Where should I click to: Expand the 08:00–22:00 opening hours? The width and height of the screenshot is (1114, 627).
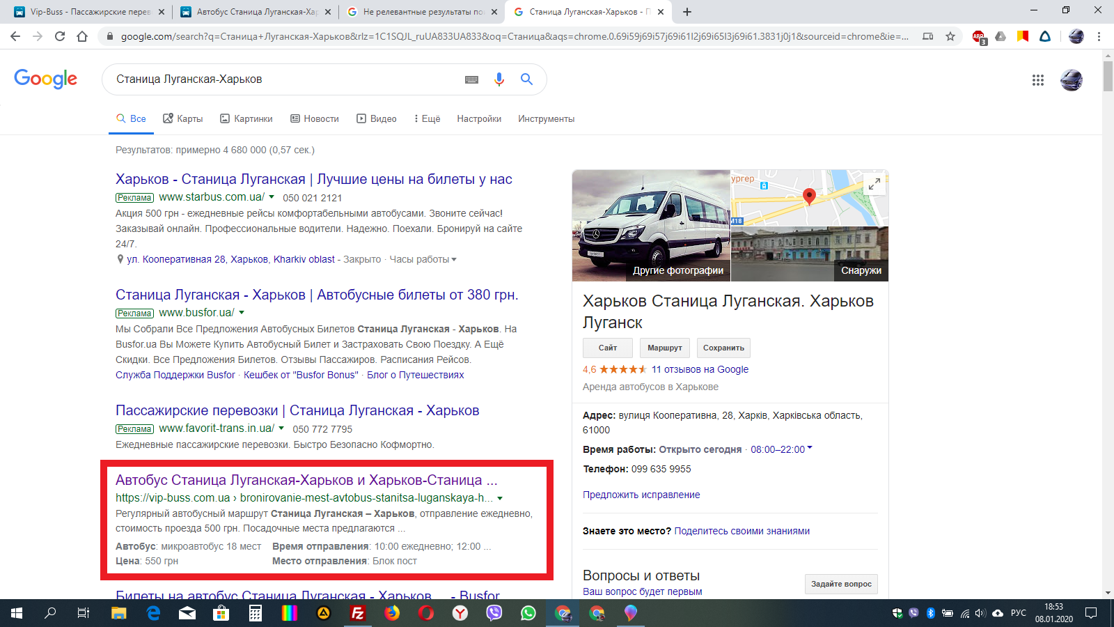[781, 449]
